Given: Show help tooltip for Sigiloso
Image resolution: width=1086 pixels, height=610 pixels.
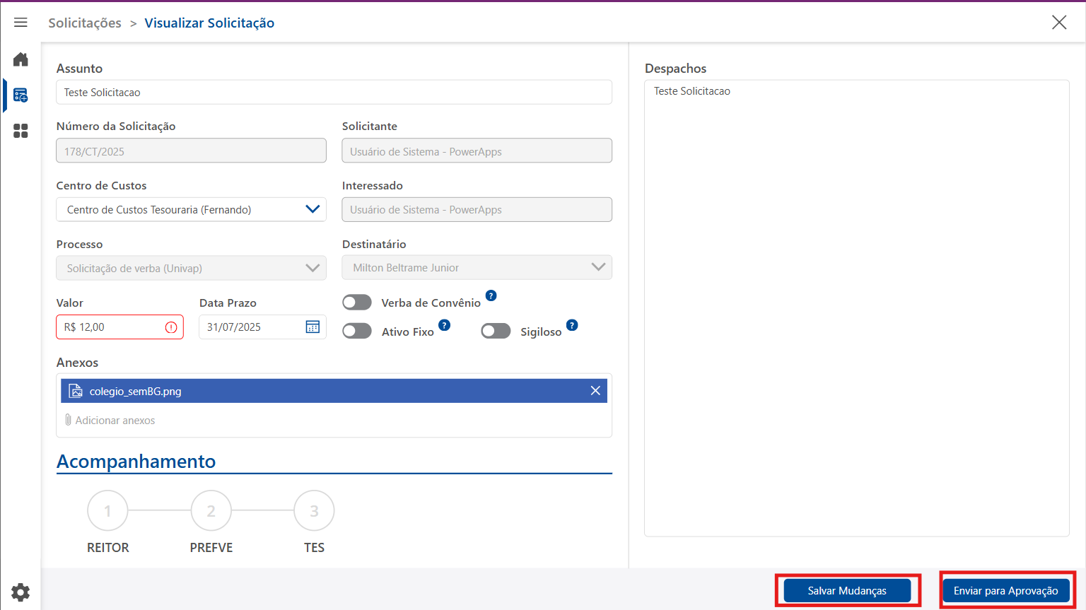Looking at the screenshot, I should [572, 325].
